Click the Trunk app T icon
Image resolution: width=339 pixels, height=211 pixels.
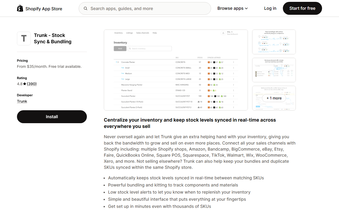24,39
